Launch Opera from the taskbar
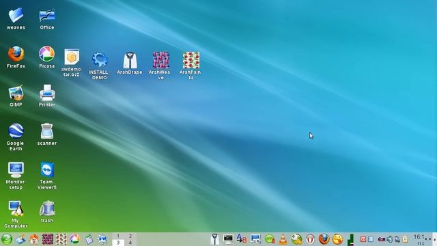The image size is (437, 246). point(310,239)
